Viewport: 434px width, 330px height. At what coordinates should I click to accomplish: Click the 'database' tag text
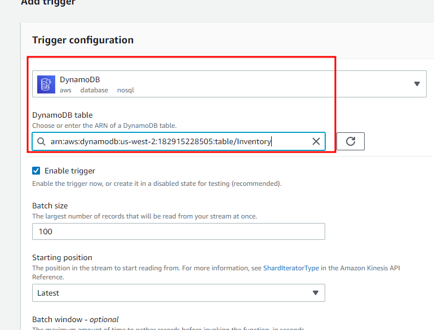[94, 90]
